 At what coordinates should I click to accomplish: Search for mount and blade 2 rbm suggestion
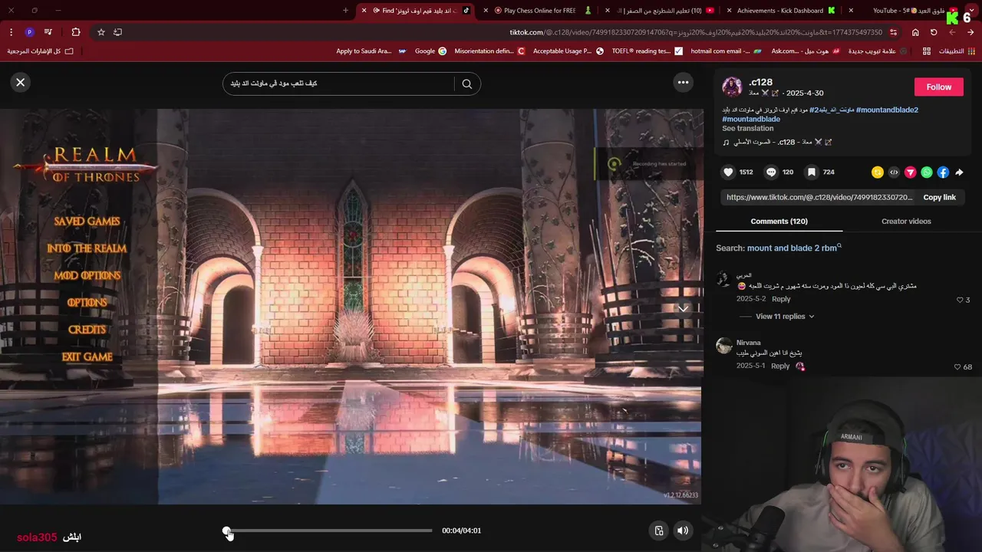(x=794, y=248)
